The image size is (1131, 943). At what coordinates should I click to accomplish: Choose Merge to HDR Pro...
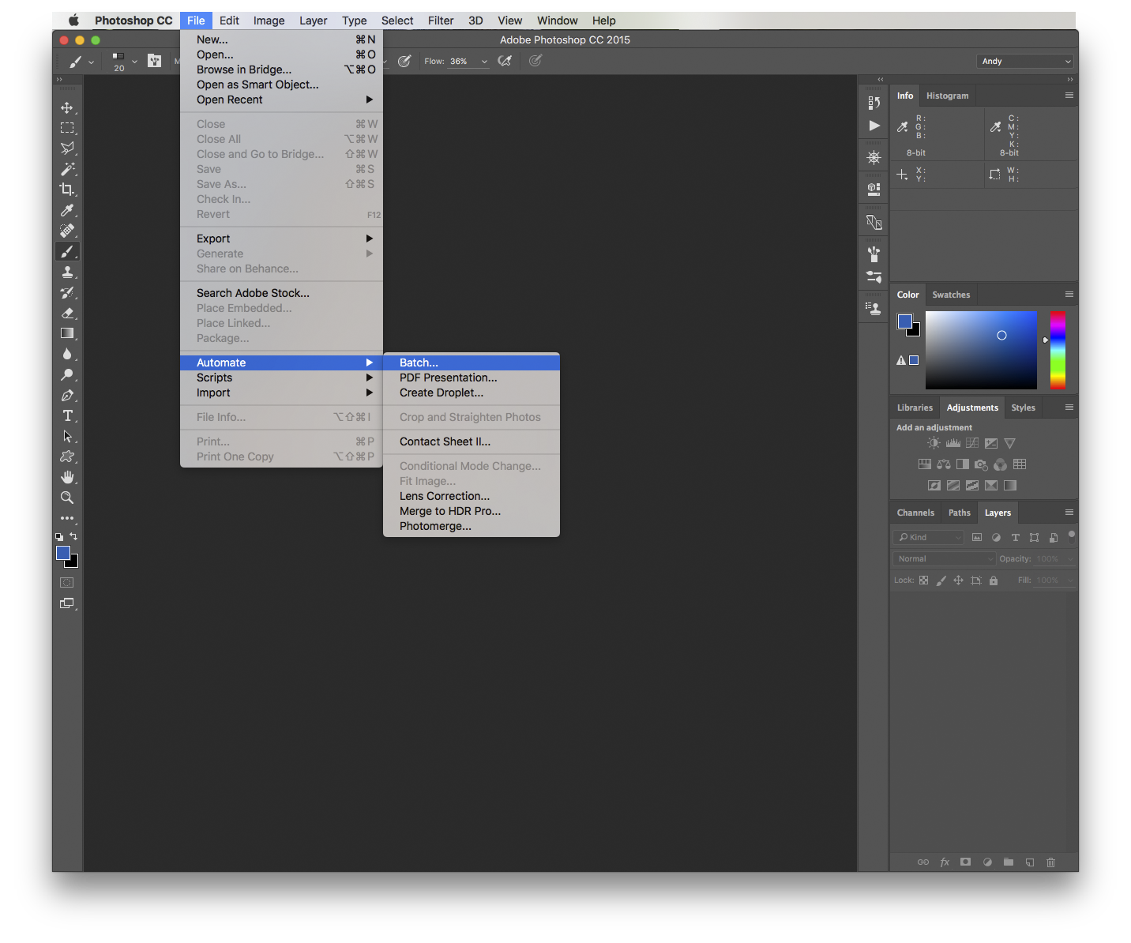click(x=472, y=511)
